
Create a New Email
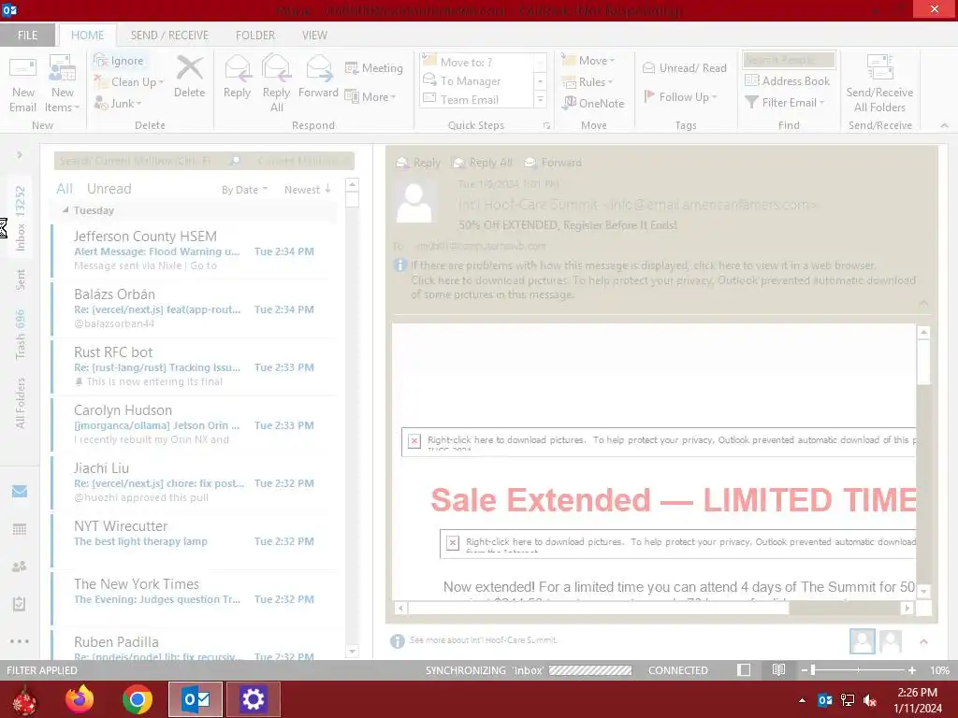point(22,84)
